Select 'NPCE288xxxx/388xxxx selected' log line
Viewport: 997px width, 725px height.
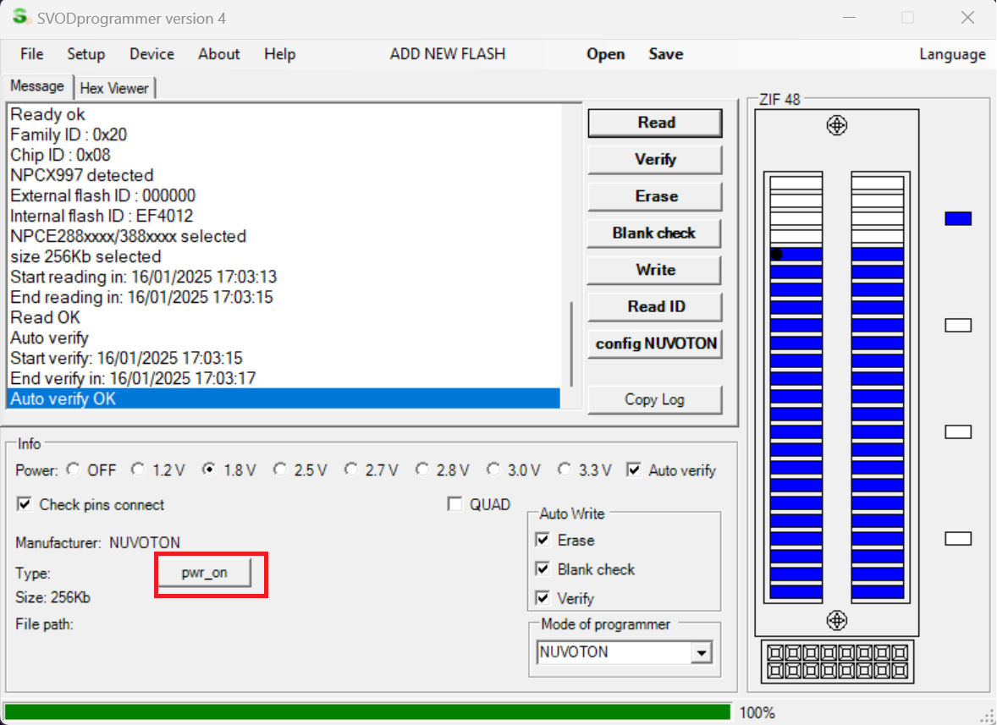284,236
